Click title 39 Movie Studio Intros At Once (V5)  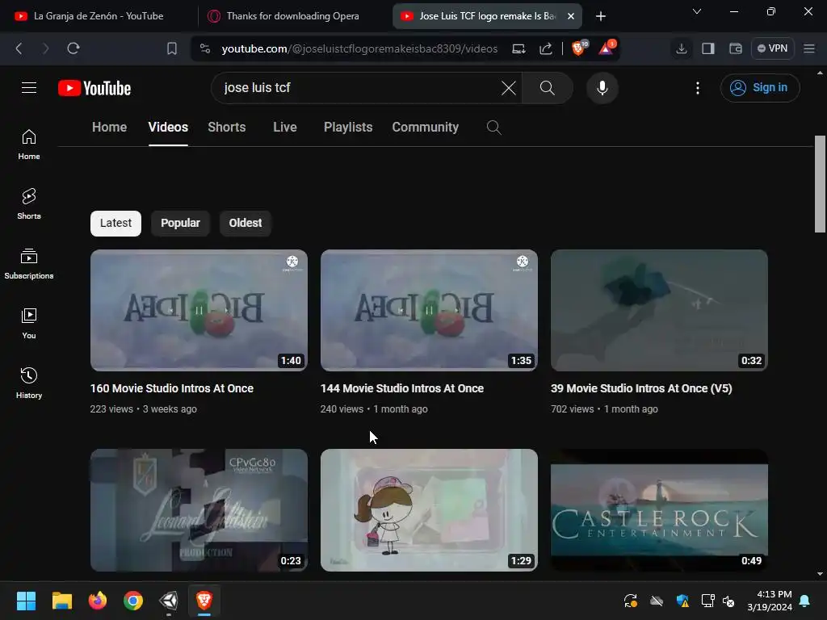641,388
